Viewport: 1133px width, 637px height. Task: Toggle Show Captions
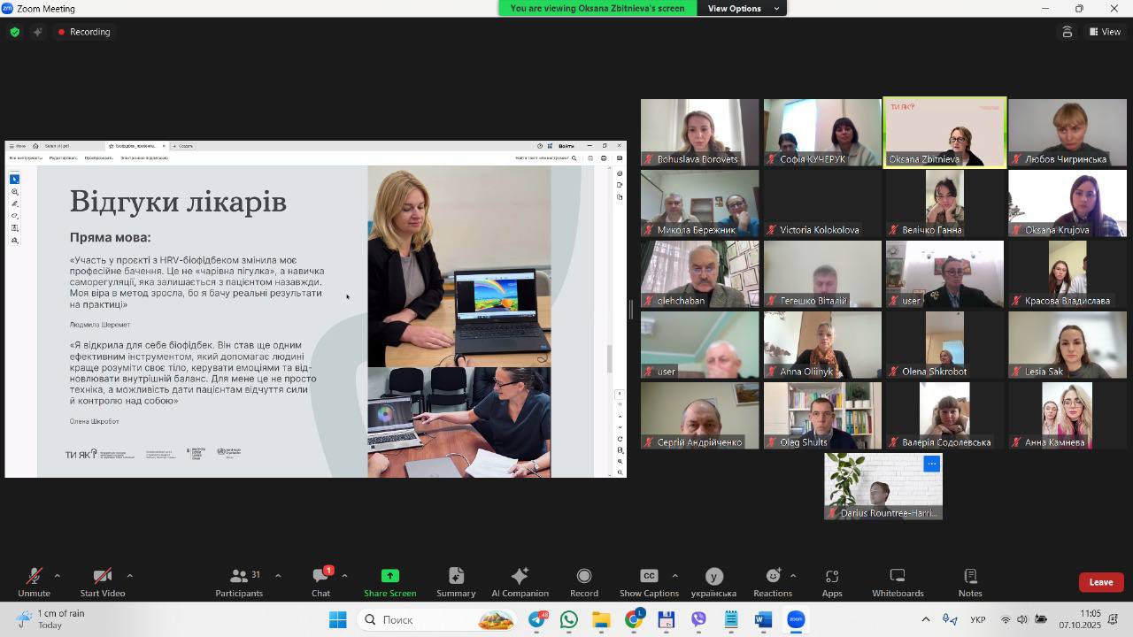tap(649, 581)
